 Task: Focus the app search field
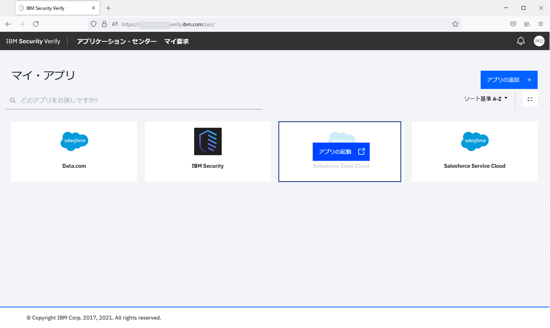(133, 100)
